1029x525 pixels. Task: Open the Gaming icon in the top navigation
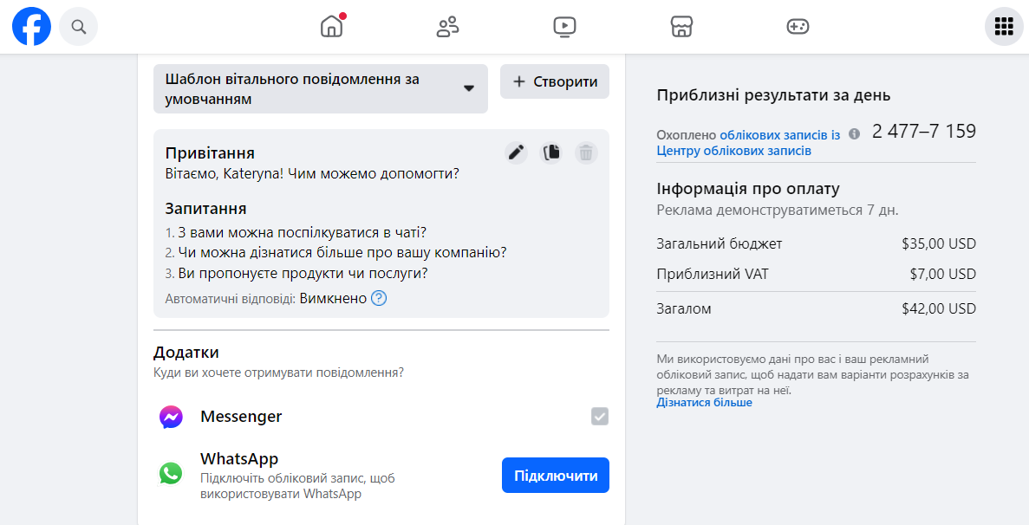tap(798, 26)
